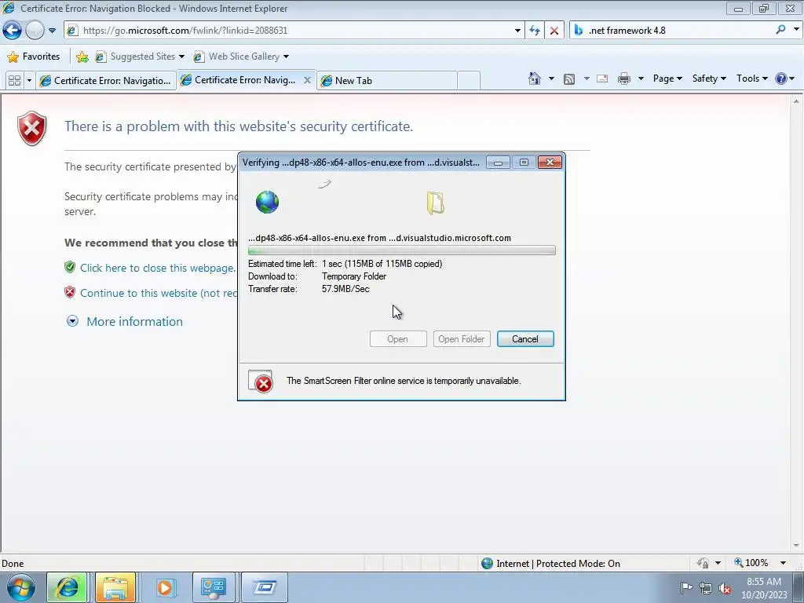Open the search provider dropdown arrow
804x603 pixels.
(796, 30)
